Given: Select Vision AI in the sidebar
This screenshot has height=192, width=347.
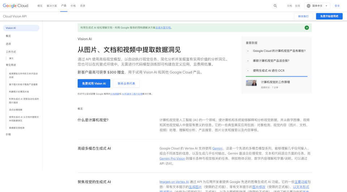Looking at the screenshot, I should coord(21,28).
